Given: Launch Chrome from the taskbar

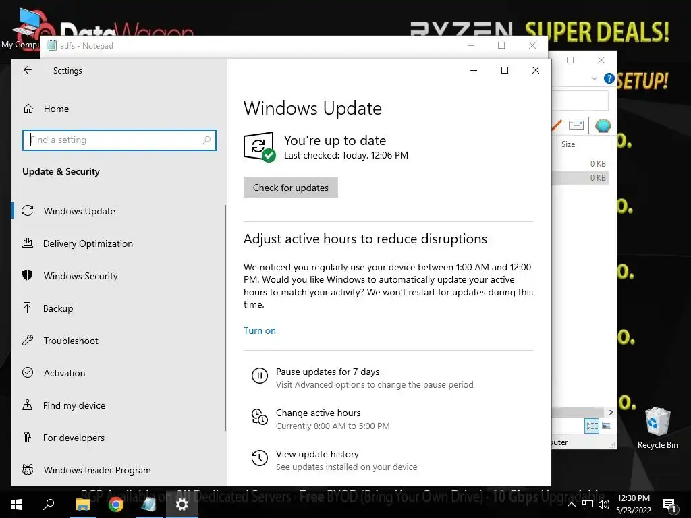Looking at the screenshot, I should click(116, 505).
